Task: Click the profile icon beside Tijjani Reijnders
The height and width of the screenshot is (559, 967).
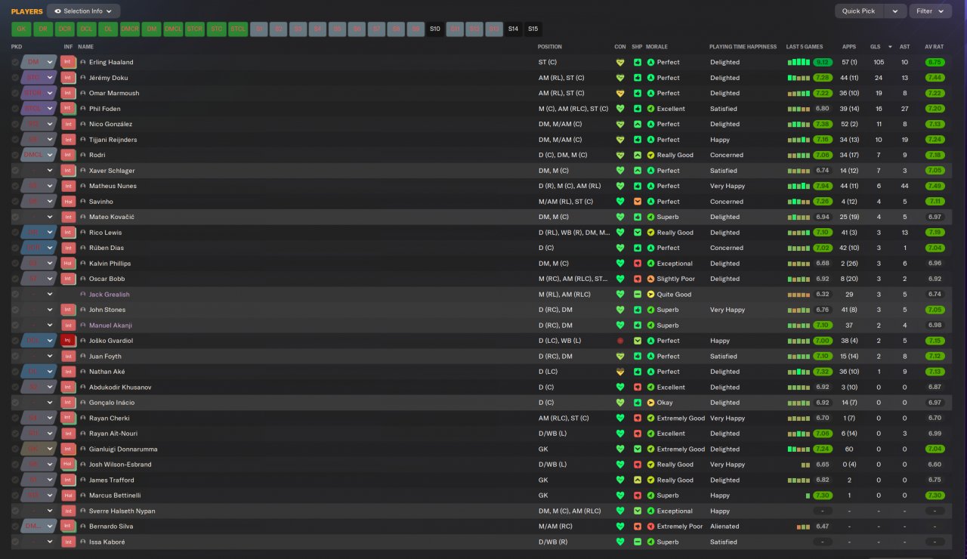Action: tap(83, 140)
